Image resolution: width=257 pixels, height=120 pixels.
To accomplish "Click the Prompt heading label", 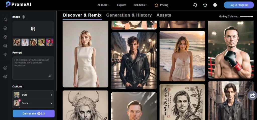I will [17, 53].
